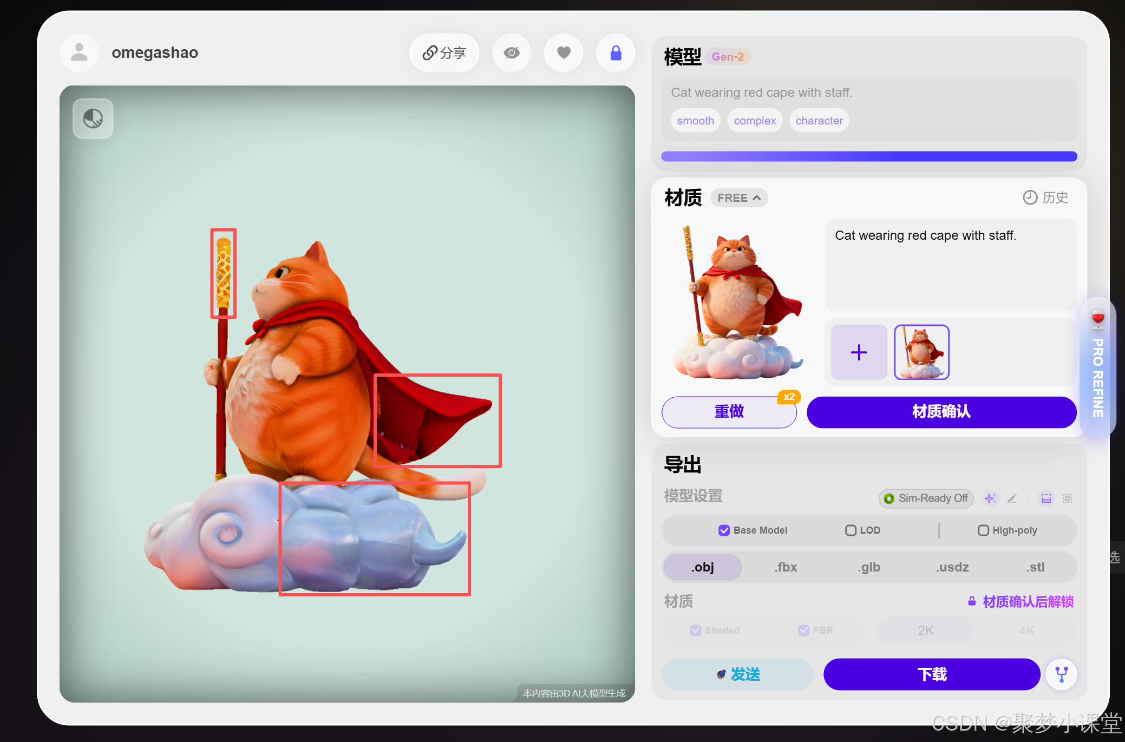This screenshot has height=742, width=1125.
Task: Uncheck the Base Model checkbox
Action: pos(724,530)
